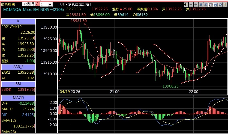Click the interval value field showing 1

44,4
